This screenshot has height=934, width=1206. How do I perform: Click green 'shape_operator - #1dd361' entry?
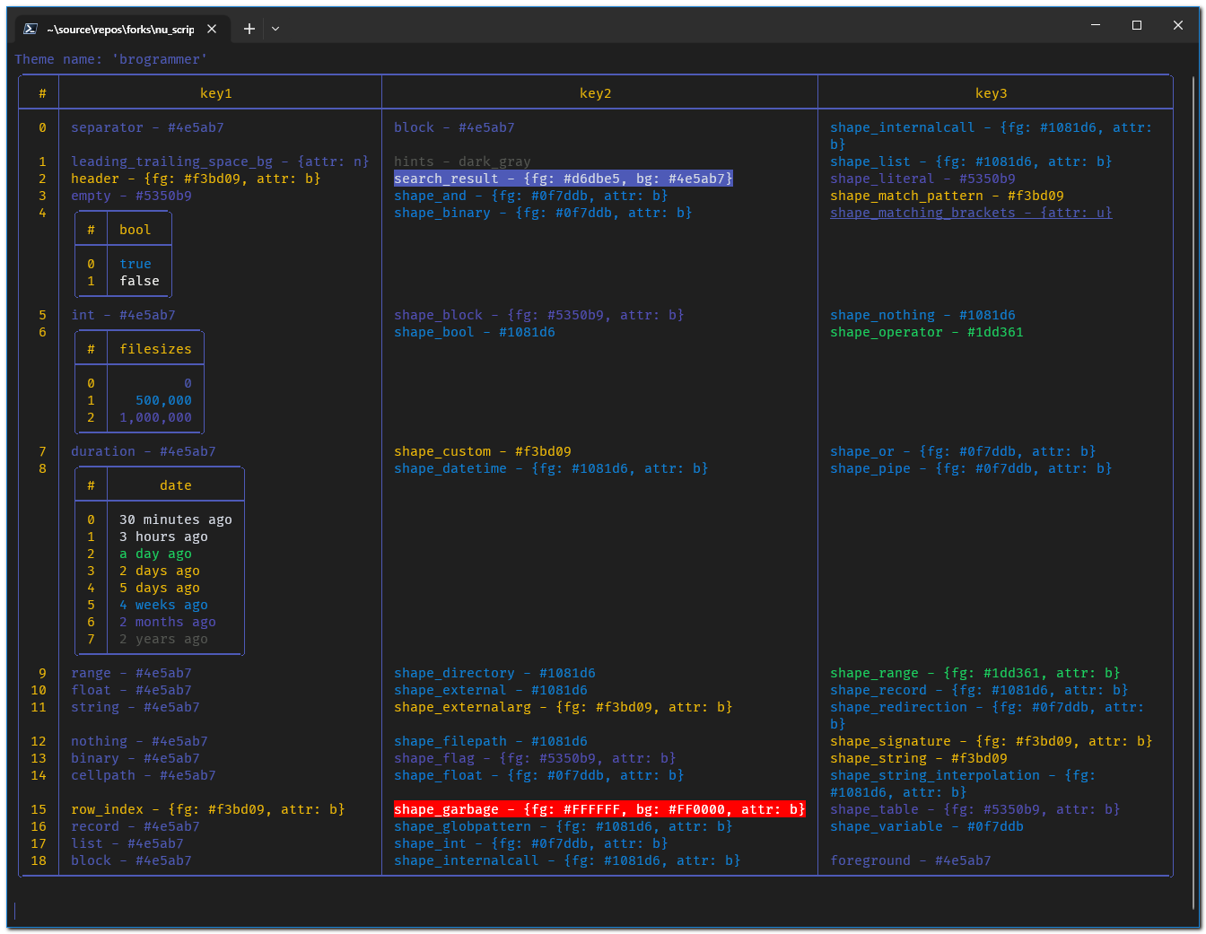pyautogui.click(x=927, y=332)
